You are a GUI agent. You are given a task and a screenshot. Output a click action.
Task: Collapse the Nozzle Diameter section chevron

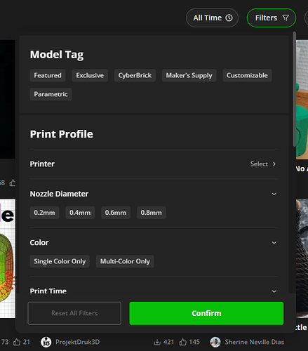pos(274,194)
